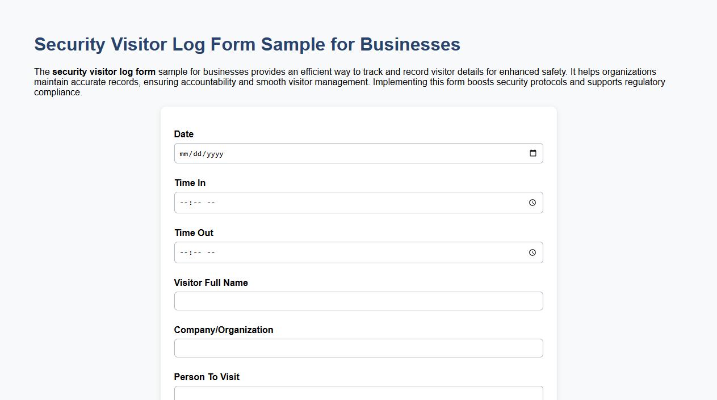This screenshot has height=400, width=717.
Task: Click the page heading Security Visitor Log Form Sample
Action: click(x=246, y=44)
